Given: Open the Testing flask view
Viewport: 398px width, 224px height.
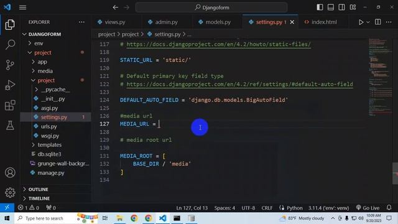Looking at the screenshot, I should click(10, 125).
